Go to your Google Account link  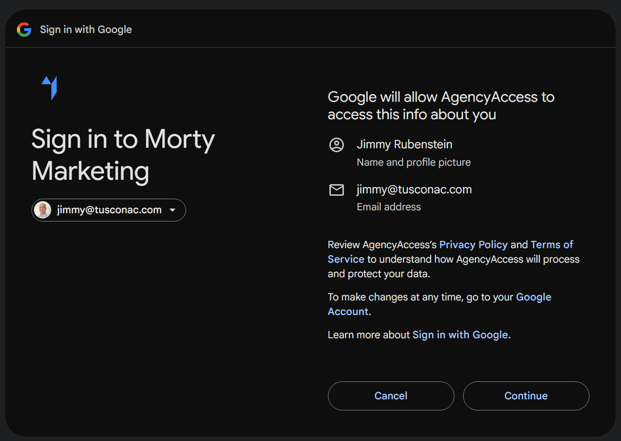point(533,297)
